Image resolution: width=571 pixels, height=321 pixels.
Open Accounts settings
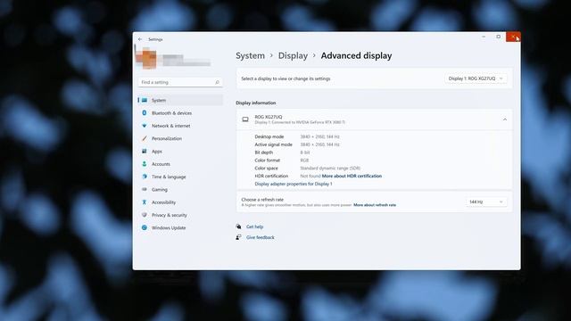(180, 164)
